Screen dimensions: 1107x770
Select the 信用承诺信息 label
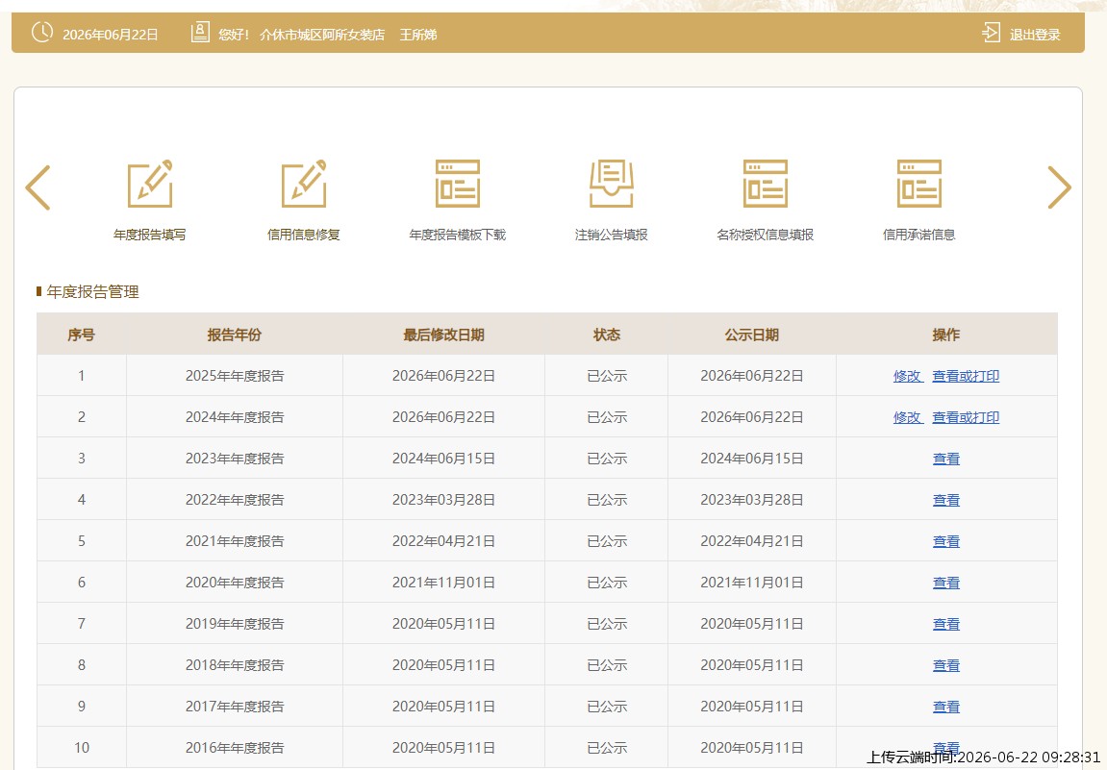tap(919, 235)
